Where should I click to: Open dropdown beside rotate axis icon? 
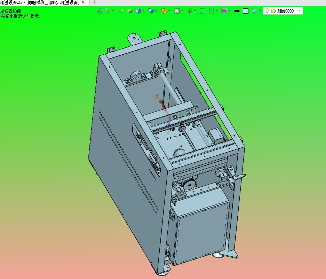click(195, 11)
